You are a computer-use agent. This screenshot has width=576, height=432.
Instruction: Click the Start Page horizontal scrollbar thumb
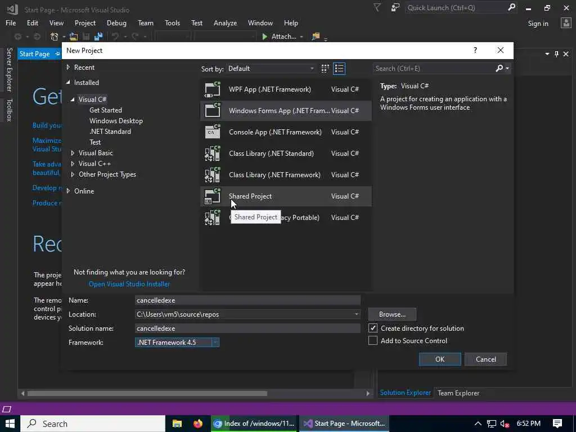coord(147,393)
